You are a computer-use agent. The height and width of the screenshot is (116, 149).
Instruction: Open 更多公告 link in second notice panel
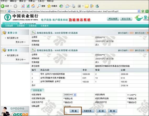[20, 59]
